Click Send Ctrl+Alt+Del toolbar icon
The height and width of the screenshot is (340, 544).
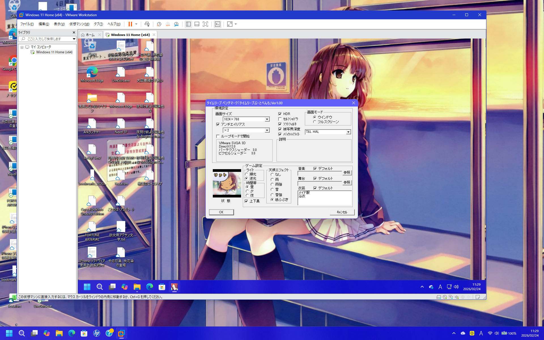click(147, 24)
